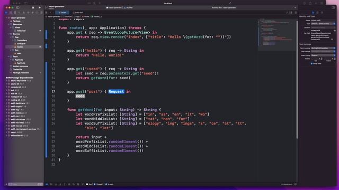Adjust the Indent width stepper
339x190 pixels.
[x=335, y=59]
